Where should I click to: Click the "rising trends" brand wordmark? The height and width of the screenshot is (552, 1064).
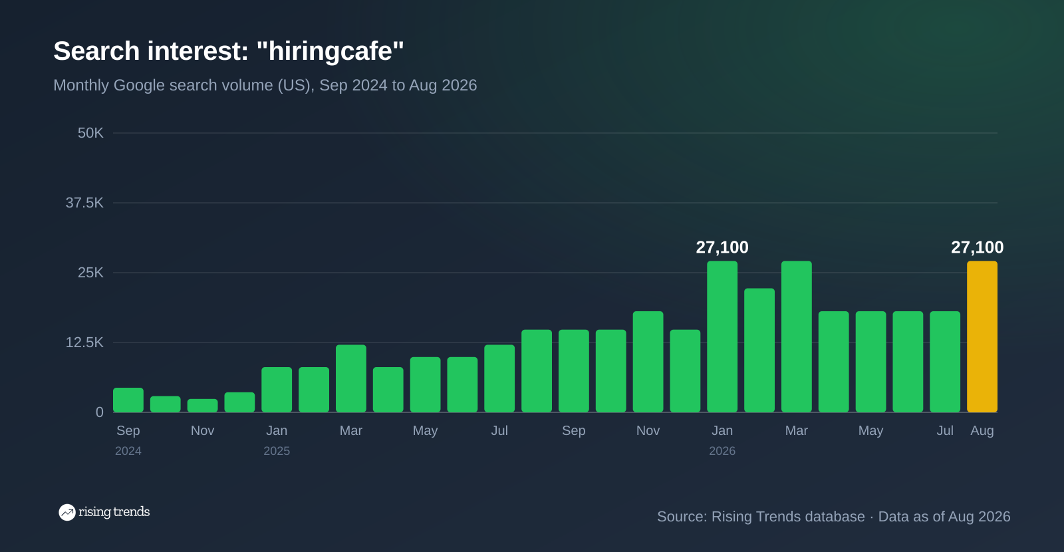point(114,512)
